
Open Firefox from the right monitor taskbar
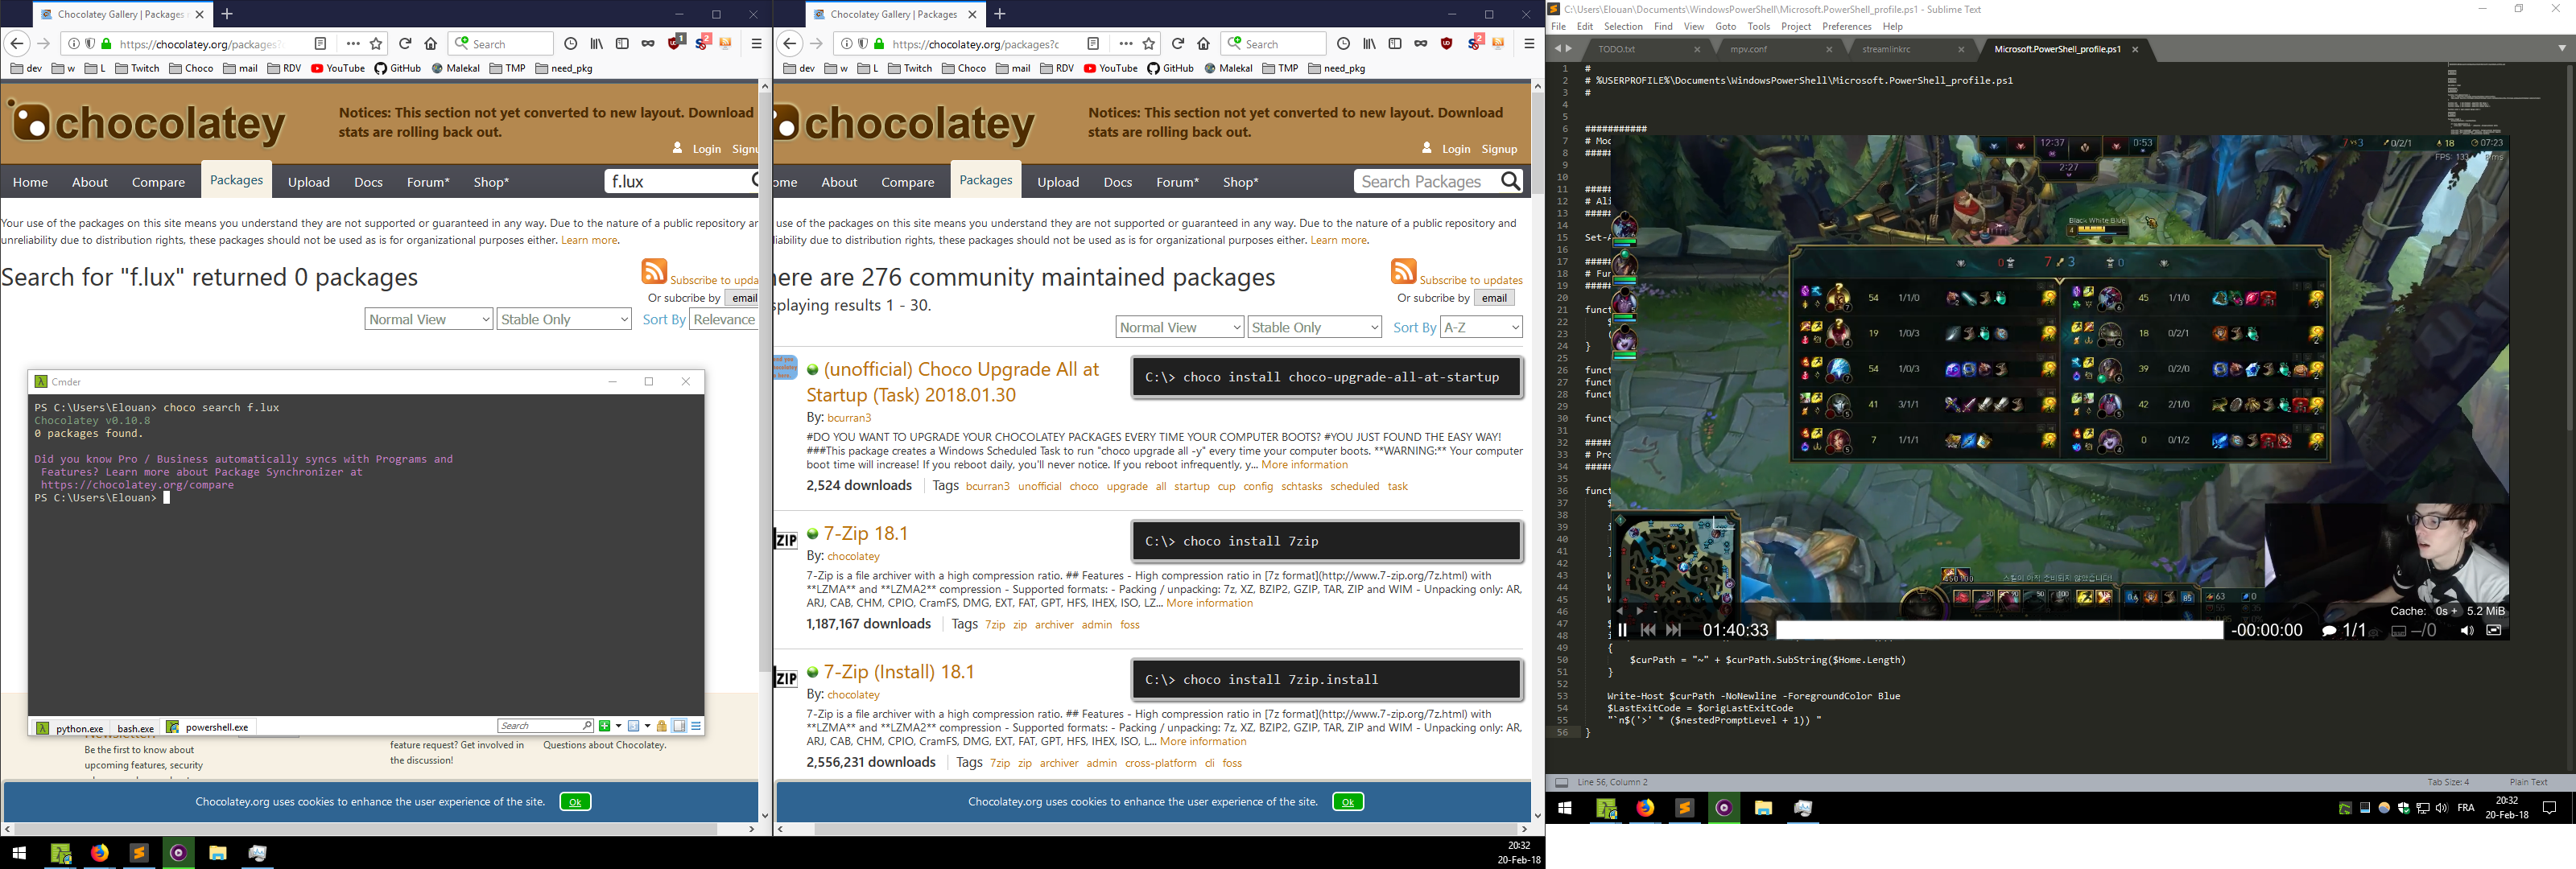[x=1645, y=808]
